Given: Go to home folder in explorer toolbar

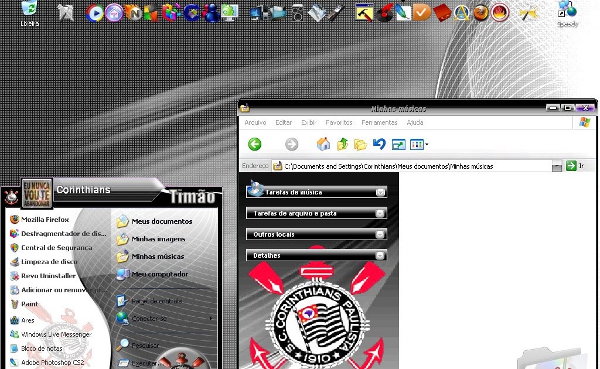Looking at the screenshot, I should [x=323, y=144].
